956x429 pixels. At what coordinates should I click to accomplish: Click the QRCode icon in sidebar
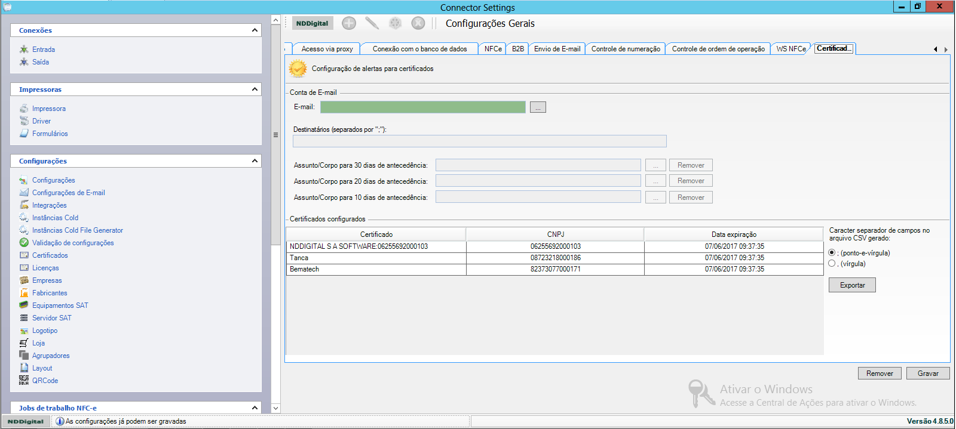point(24,380)
